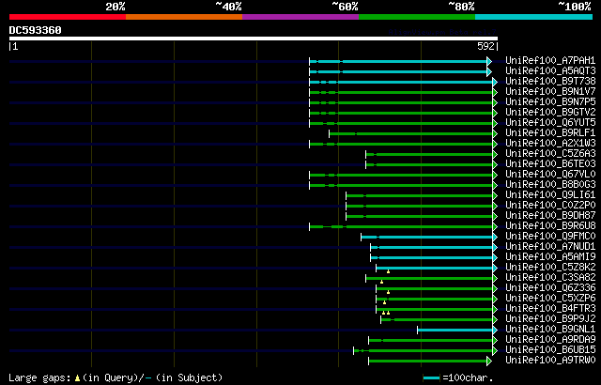
Task: Select the UniRef100_Q9FMC0 label
Action: (x=550, y=237)
